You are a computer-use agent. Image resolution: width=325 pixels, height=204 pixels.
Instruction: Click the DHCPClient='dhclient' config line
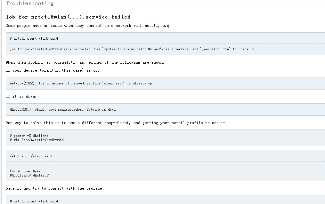29,176
